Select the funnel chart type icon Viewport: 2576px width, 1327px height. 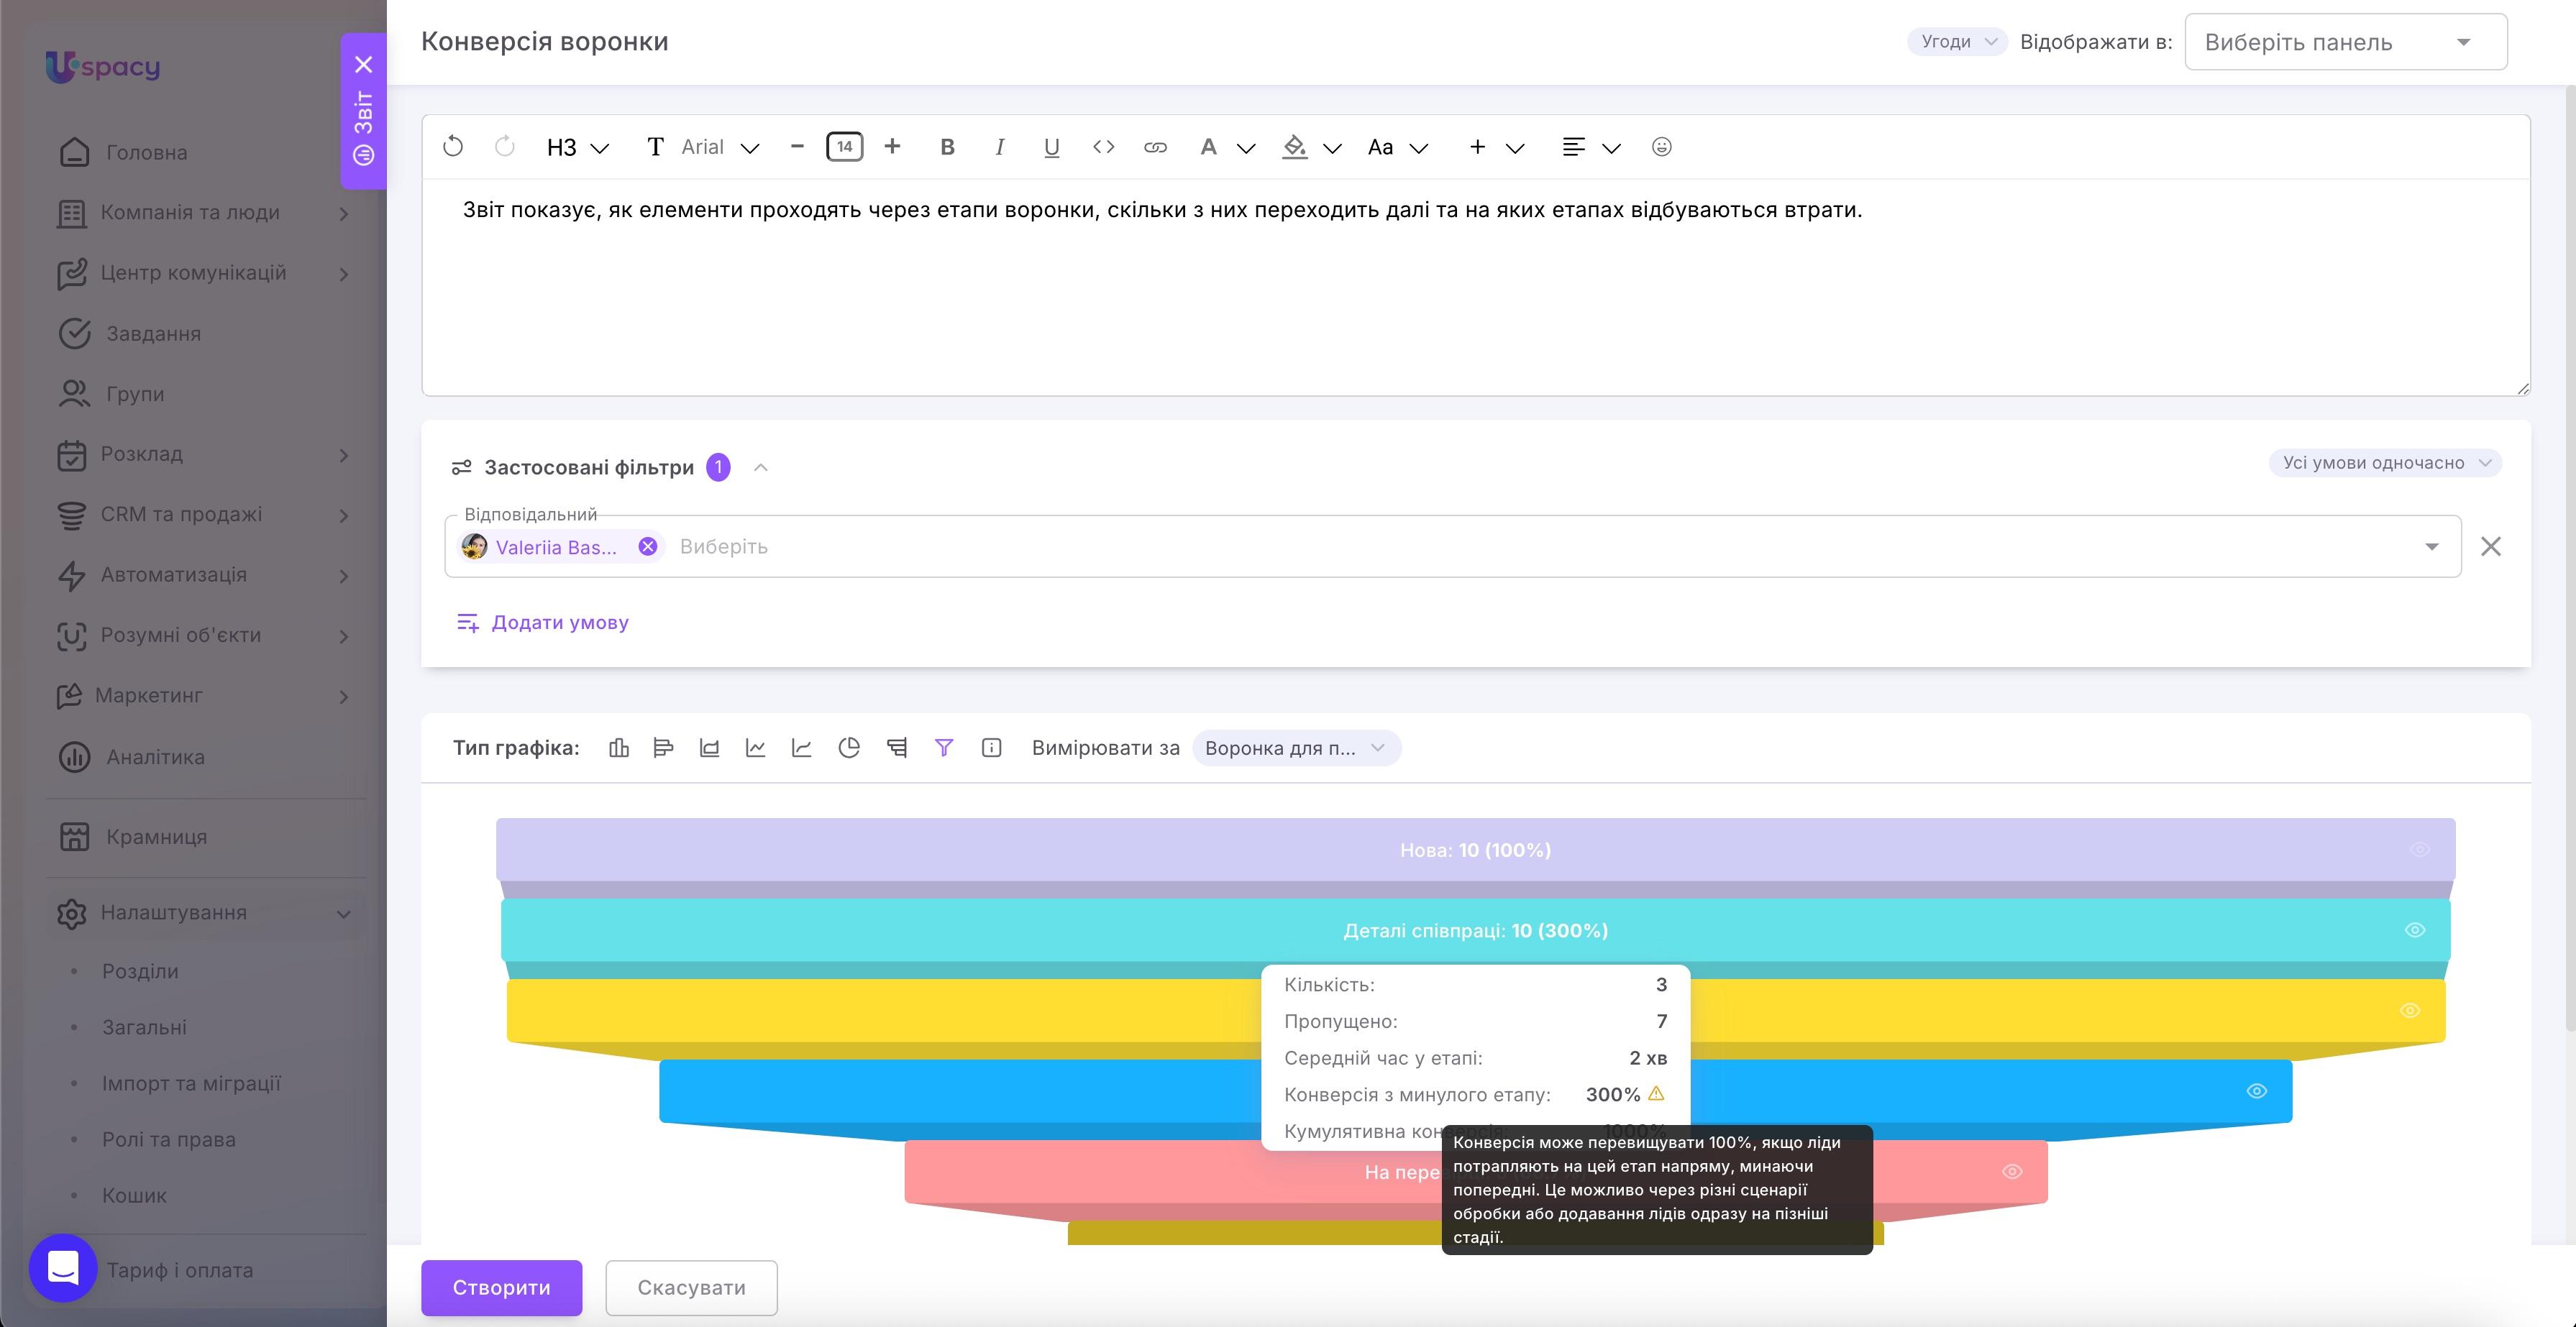(x=943, y=748)
